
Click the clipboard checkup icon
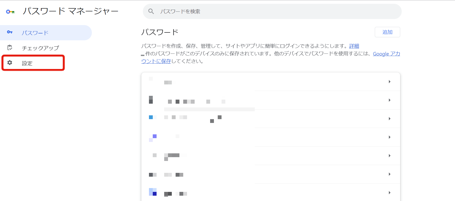tap(10, 47)
